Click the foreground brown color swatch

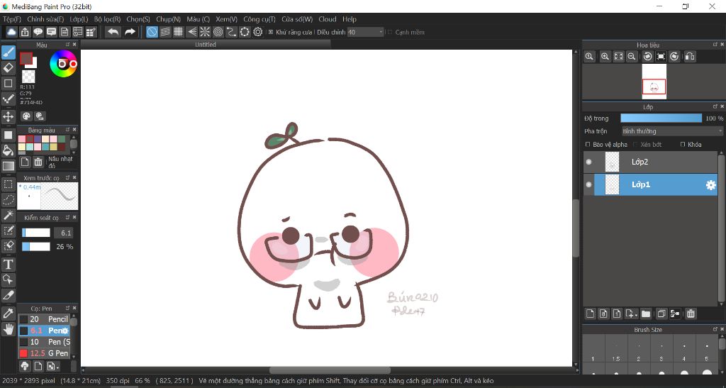tap(26, 58)
